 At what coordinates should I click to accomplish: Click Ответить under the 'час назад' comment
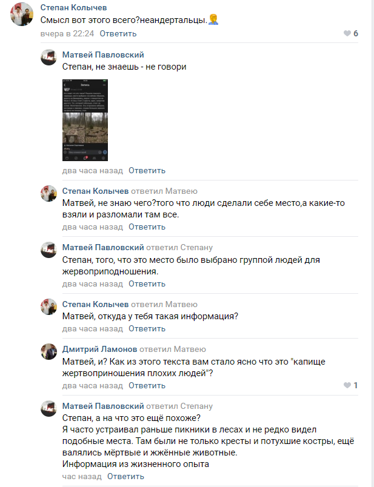[125, 477]
